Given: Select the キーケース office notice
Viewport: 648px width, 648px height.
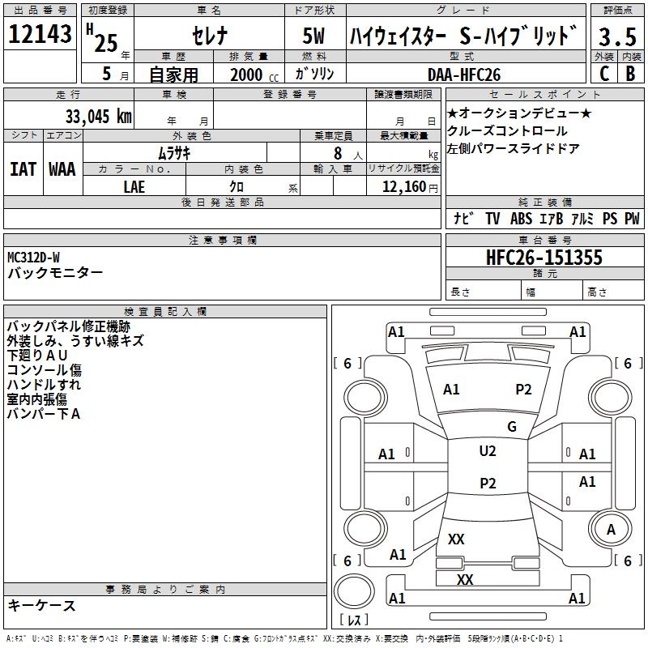Looking at the screenshot, I should (42, 605).
